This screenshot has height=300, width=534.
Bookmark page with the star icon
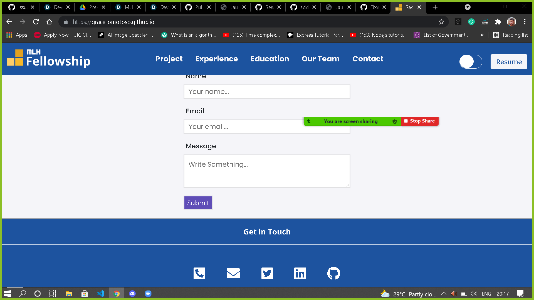click(x=441, y=22)
